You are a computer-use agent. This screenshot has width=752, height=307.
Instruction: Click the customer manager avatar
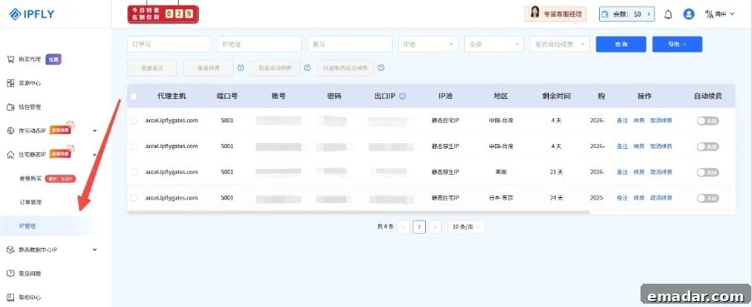[x=535, y=13]
